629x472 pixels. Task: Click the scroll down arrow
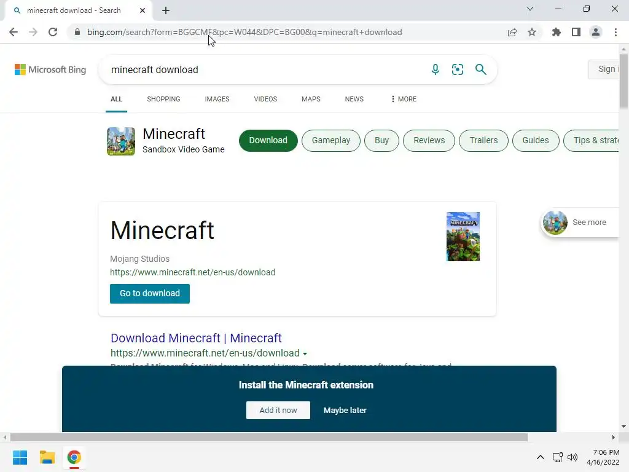tap(623, 427)
